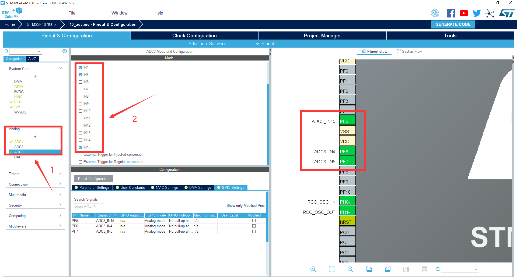Open the Pinout dropdown menu

[265, 44]
